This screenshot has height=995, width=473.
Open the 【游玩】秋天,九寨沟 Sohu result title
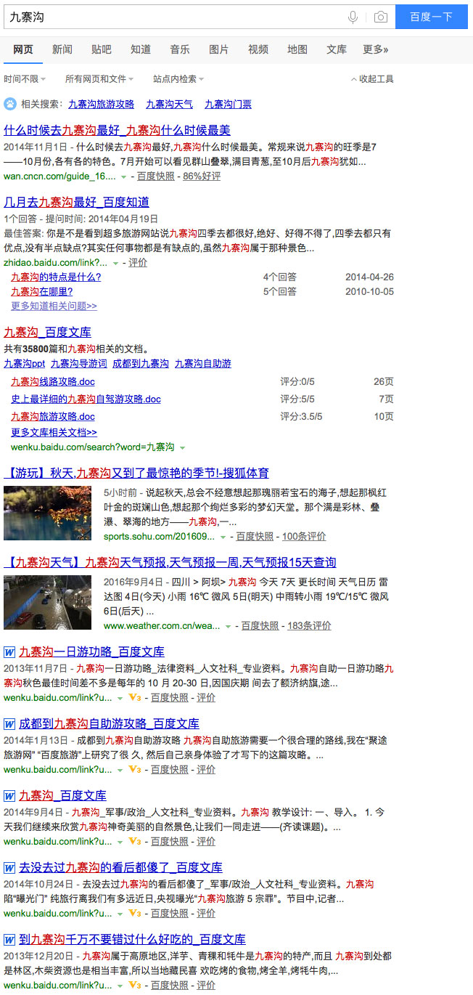(x=136, y=473)
